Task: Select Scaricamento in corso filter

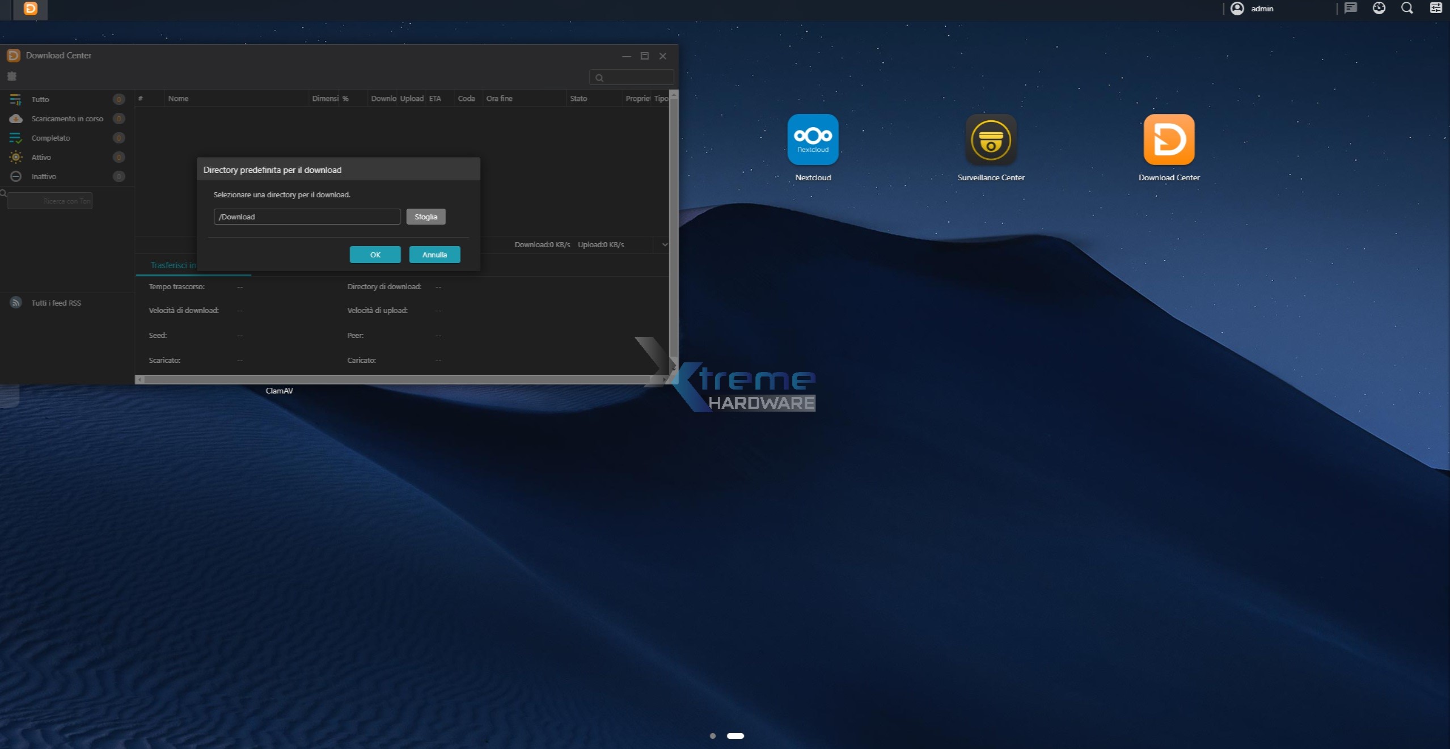Action: point(67,119)
